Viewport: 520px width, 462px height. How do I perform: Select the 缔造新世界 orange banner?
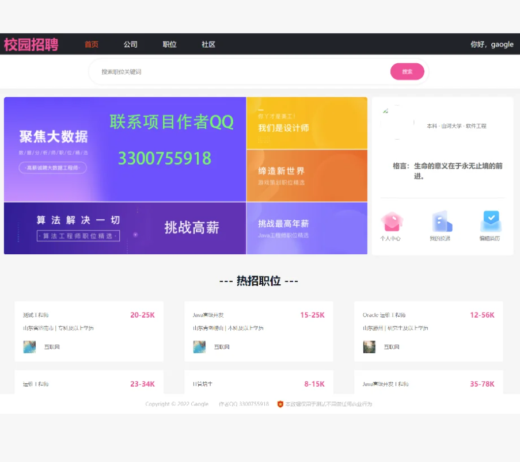point(306,175)
